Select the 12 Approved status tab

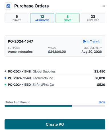[42, 18]
